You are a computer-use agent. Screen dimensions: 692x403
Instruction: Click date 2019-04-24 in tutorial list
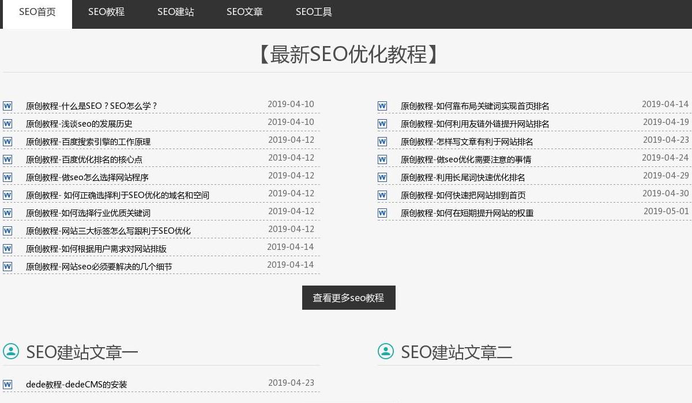point(665,158)
